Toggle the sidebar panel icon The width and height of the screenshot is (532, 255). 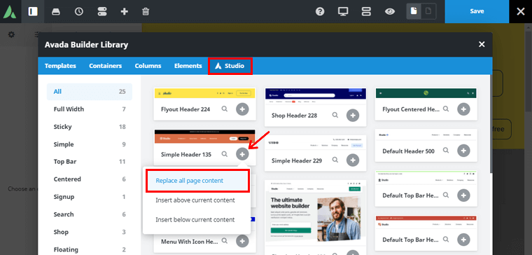[33, 11]
